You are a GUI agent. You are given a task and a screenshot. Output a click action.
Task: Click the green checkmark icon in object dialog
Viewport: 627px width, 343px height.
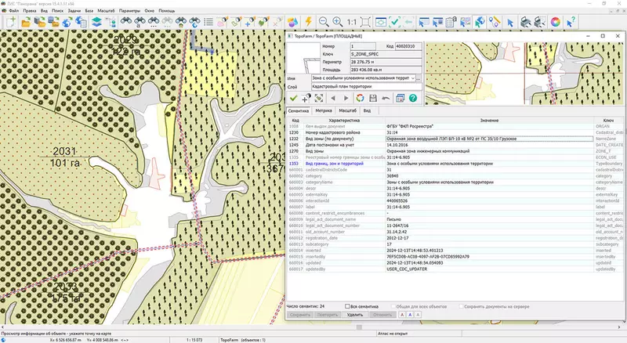pos(293,98)
